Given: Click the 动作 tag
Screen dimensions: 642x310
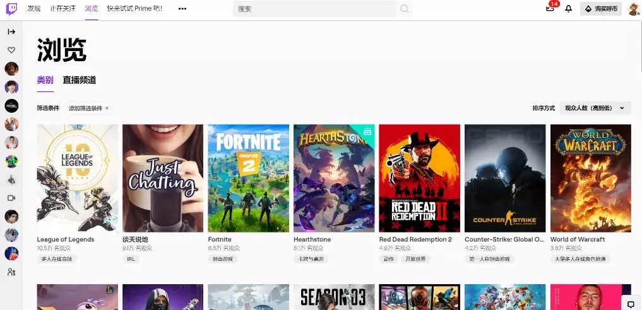Looking at the screenshot, I should point(389,259).
